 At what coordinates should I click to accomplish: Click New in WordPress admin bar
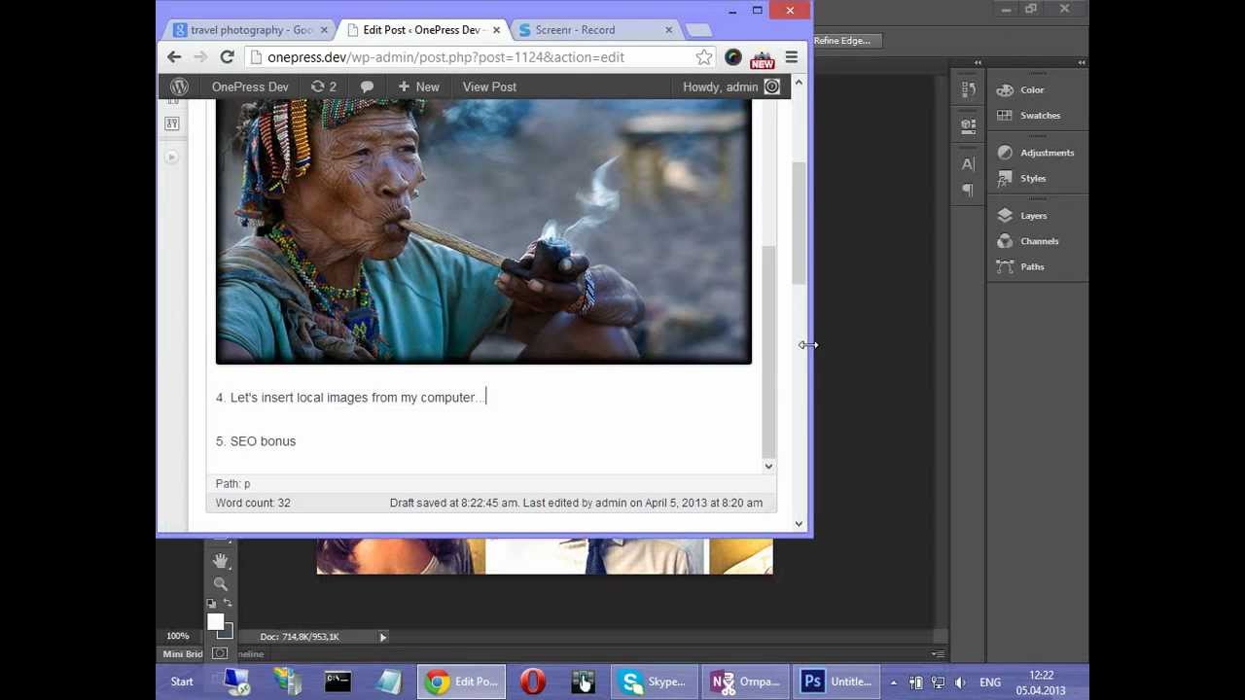pos(418,87)
